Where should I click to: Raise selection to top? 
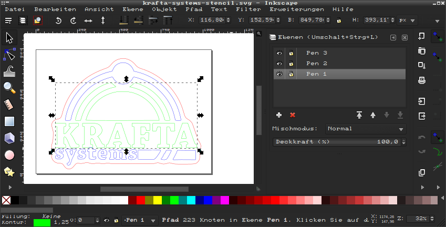click(x=168, y=20)
